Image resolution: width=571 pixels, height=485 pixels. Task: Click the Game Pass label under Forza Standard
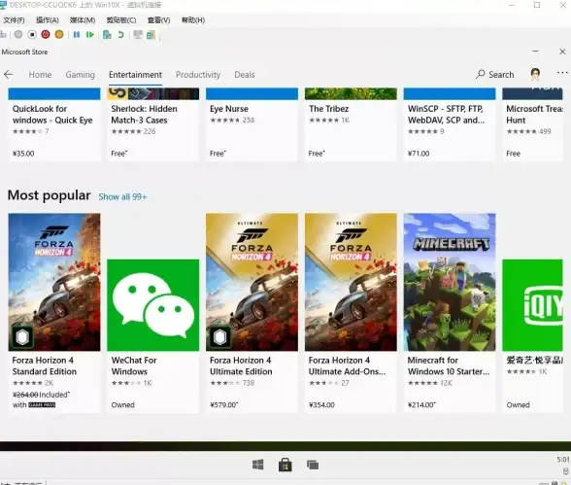pos(42,405)
